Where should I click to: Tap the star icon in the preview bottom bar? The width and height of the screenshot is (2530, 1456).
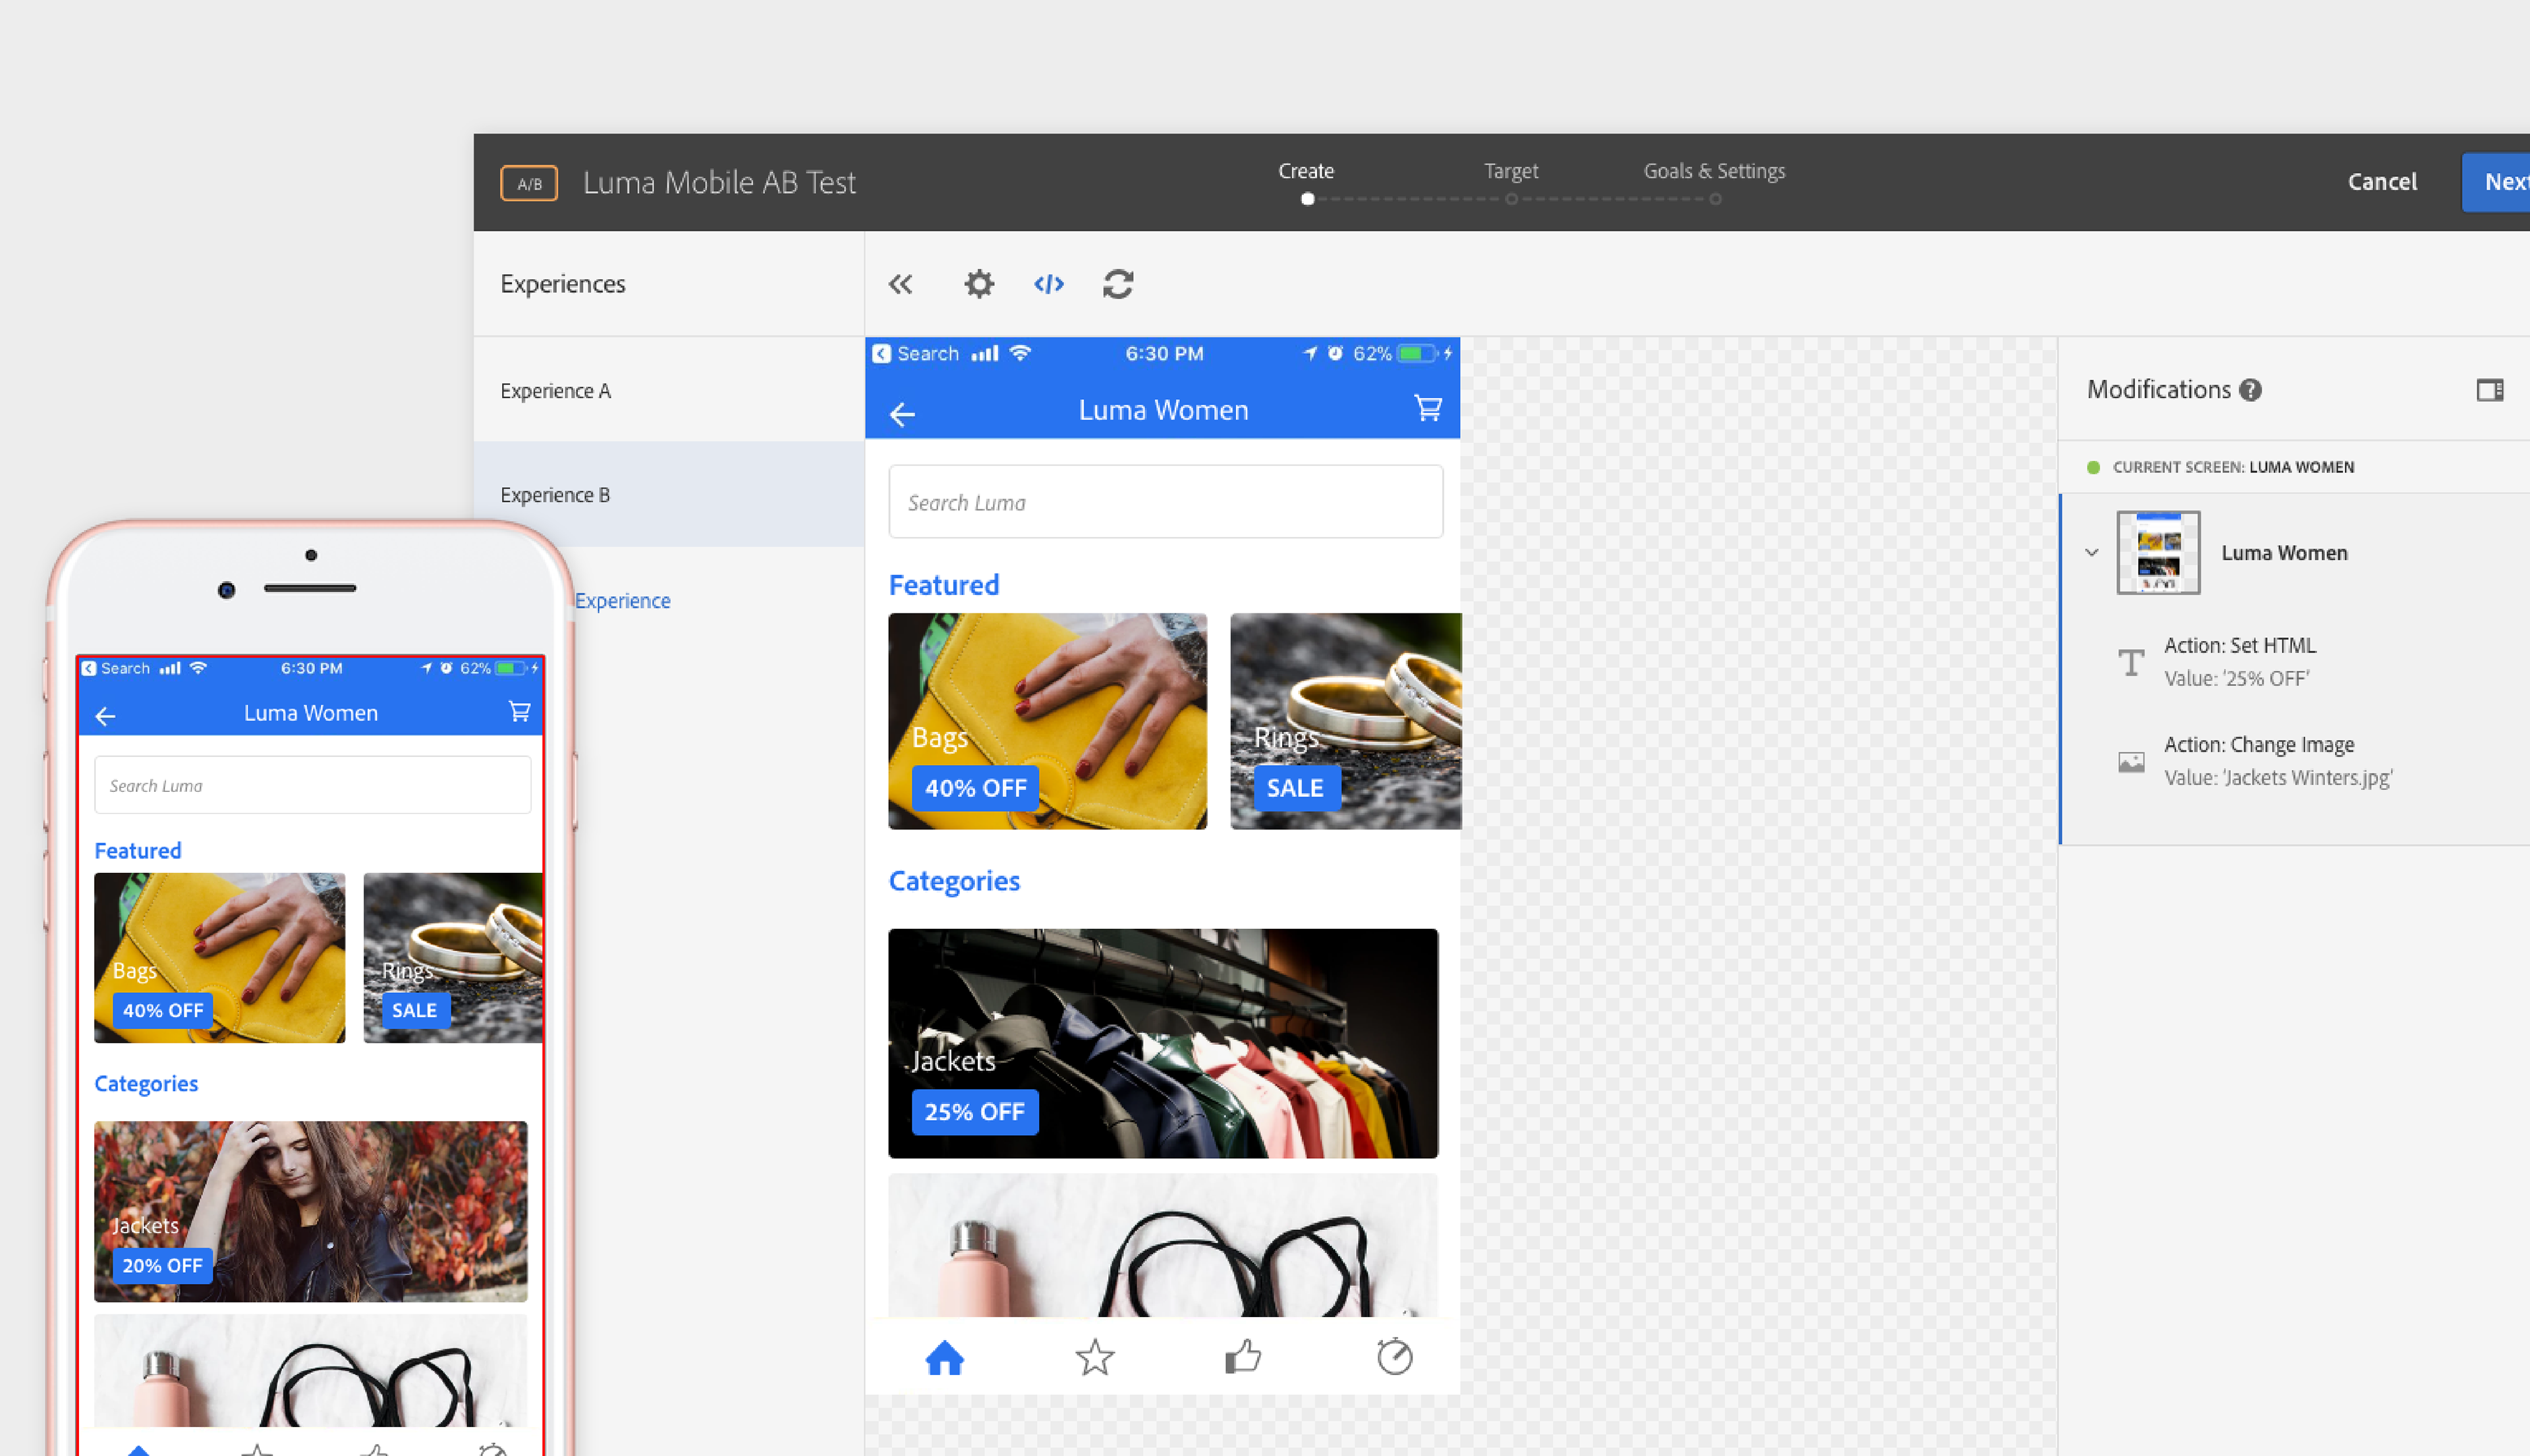[1094, 1358]
